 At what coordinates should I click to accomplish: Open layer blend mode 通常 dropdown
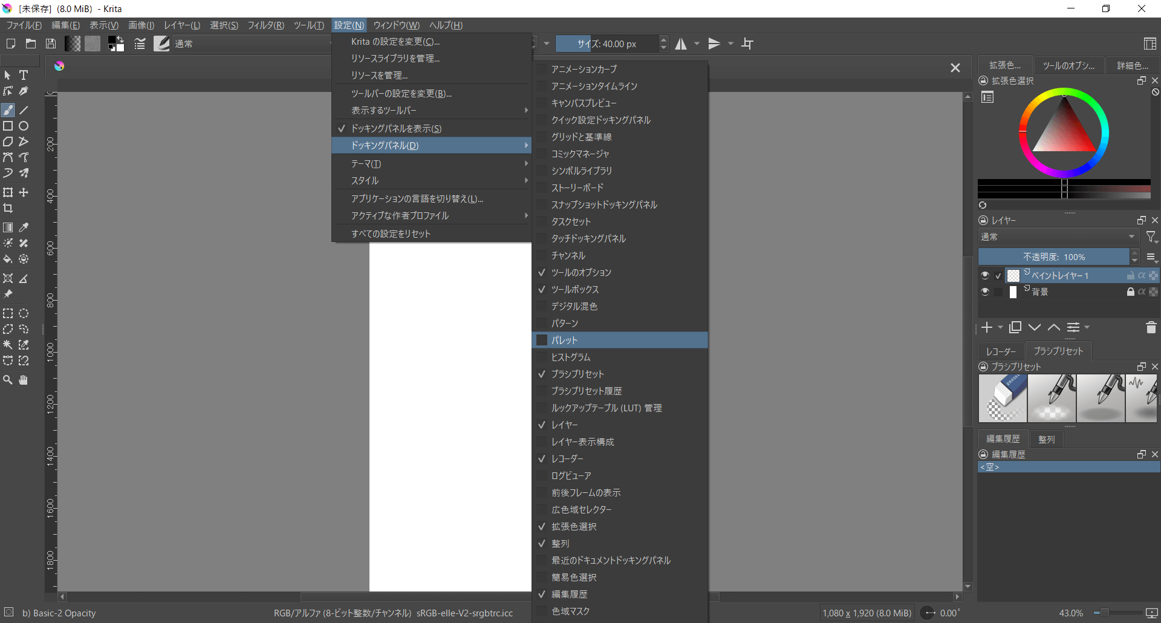[1058, 236]
